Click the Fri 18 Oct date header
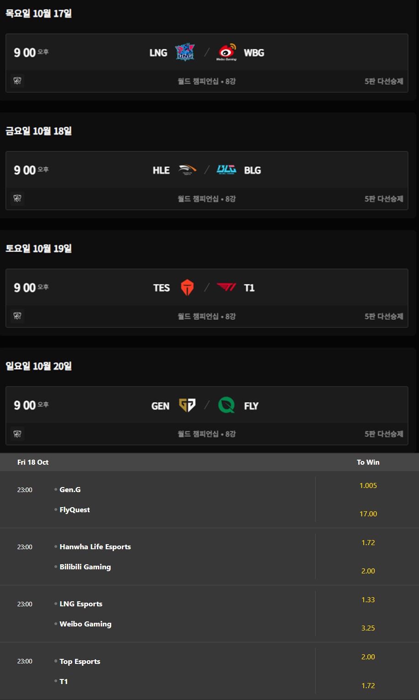This screenshot has height=700, width=419. 33,462
